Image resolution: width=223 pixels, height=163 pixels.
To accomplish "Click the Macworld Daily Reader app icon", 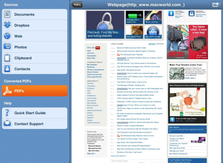I will [x=171, y=14].
